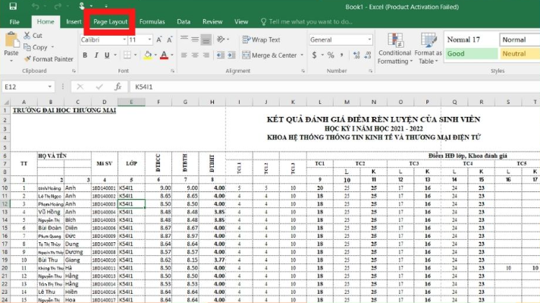This screenshot has width=540, height=303.
Task: Toggle bold formatting
Action: pos(85,55)
